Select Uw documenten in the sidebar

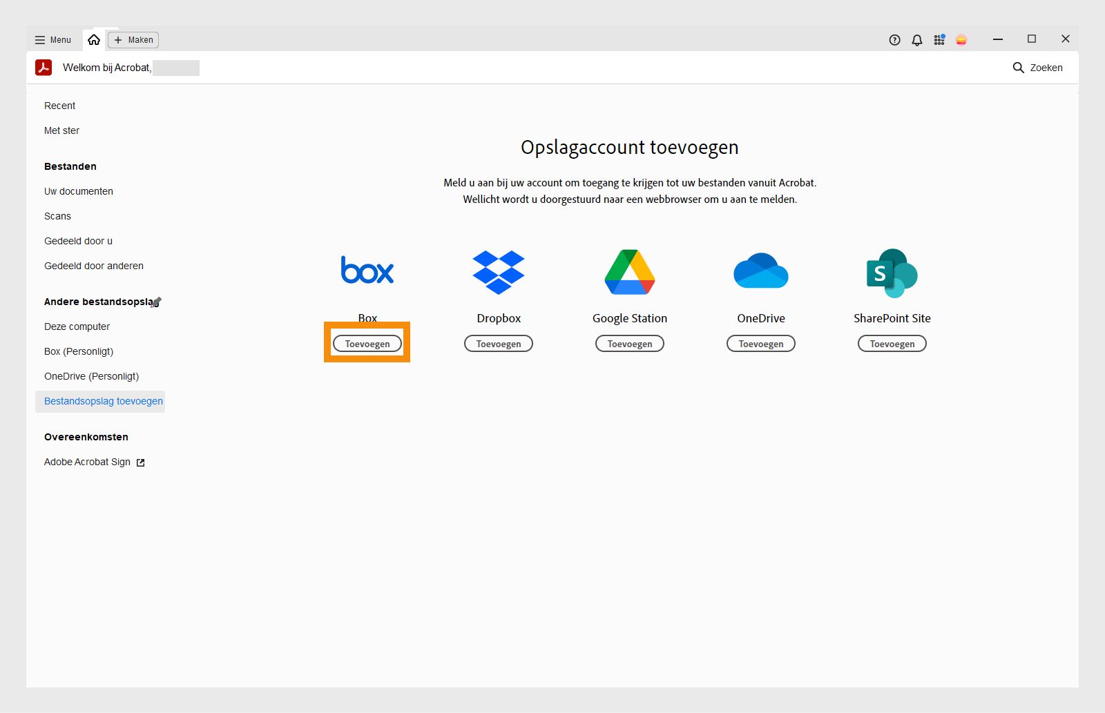click(78, 191)
